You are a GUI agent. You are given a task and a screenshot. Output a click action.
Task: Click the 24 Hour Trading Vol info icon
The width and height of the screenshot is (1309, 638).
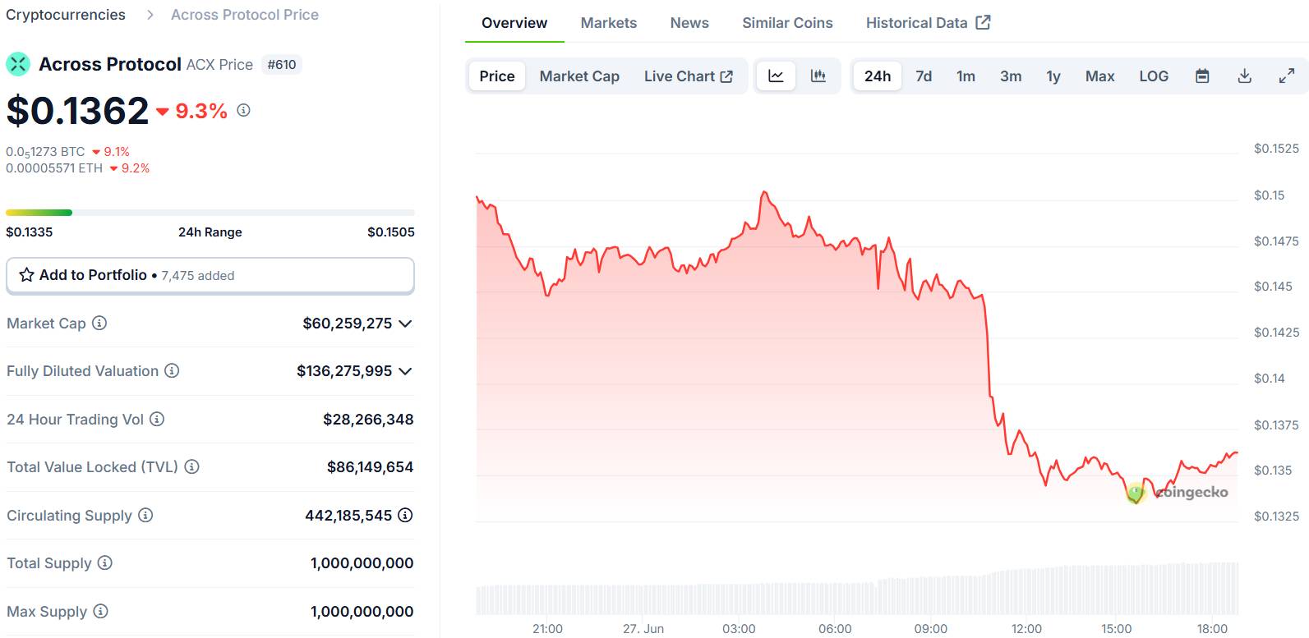point(157,419)
